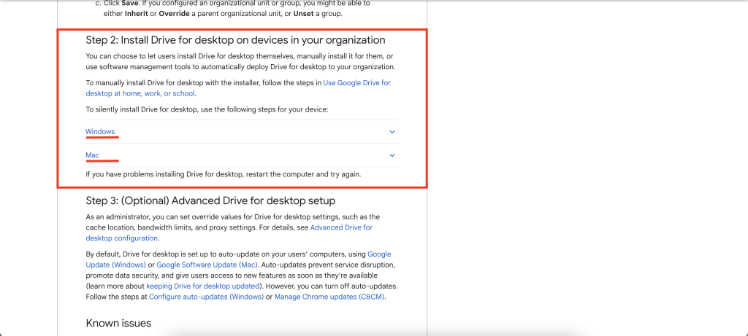Viewport: 748px width, 336px height.
Task: Click the bold word Override
Action: pos(175,14)
